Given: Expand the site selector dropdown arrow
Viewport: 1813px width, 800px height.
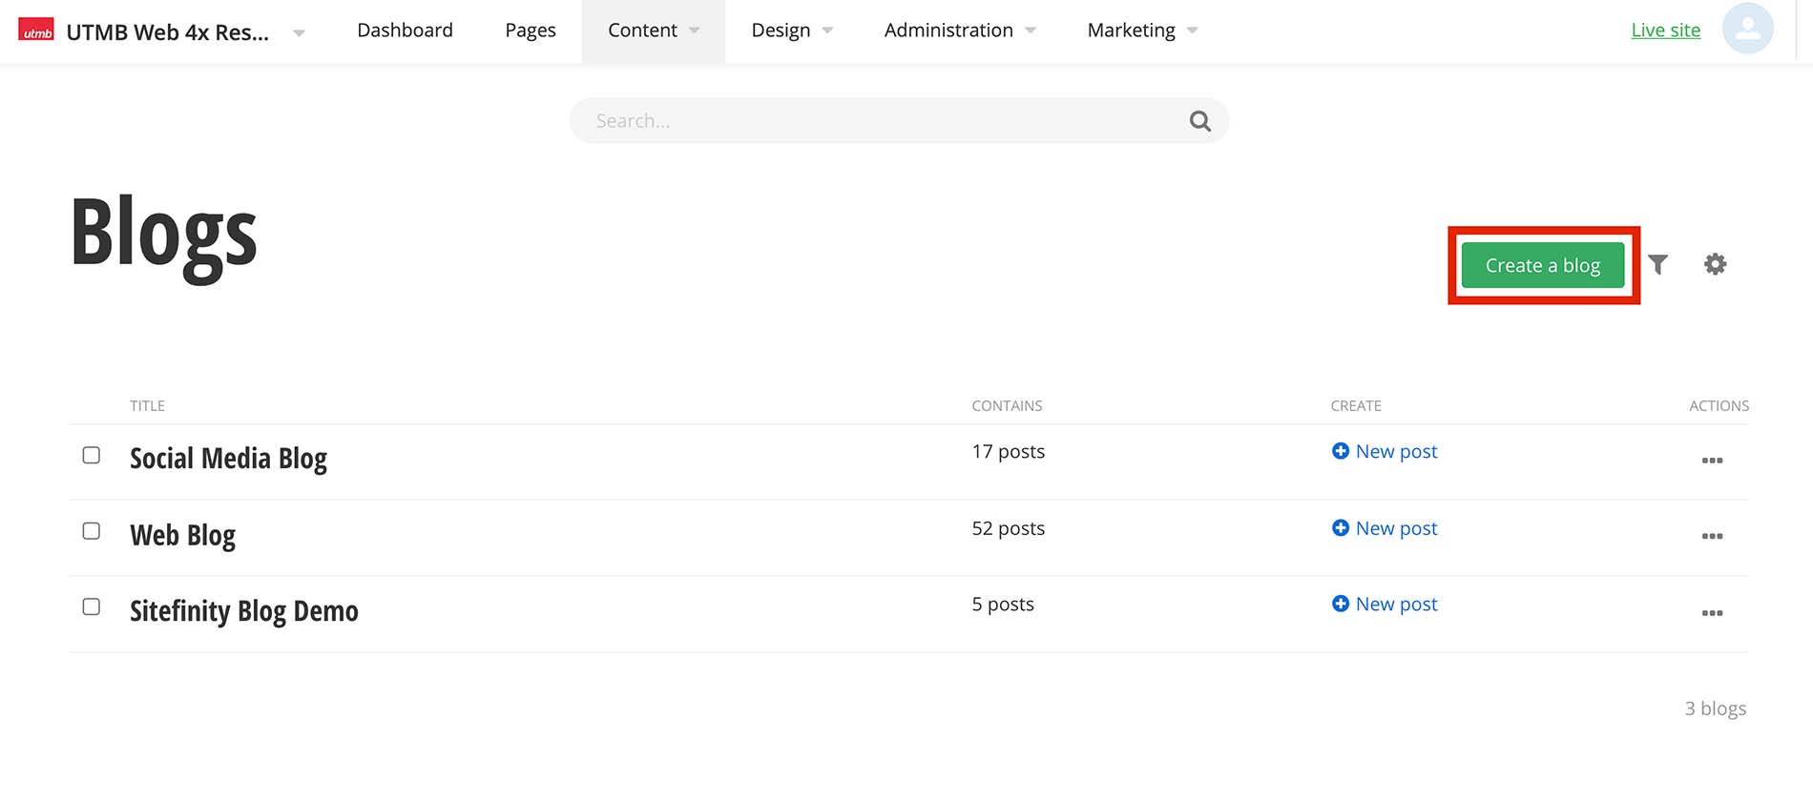Looking at the screenshot, I should pos(299,32).
